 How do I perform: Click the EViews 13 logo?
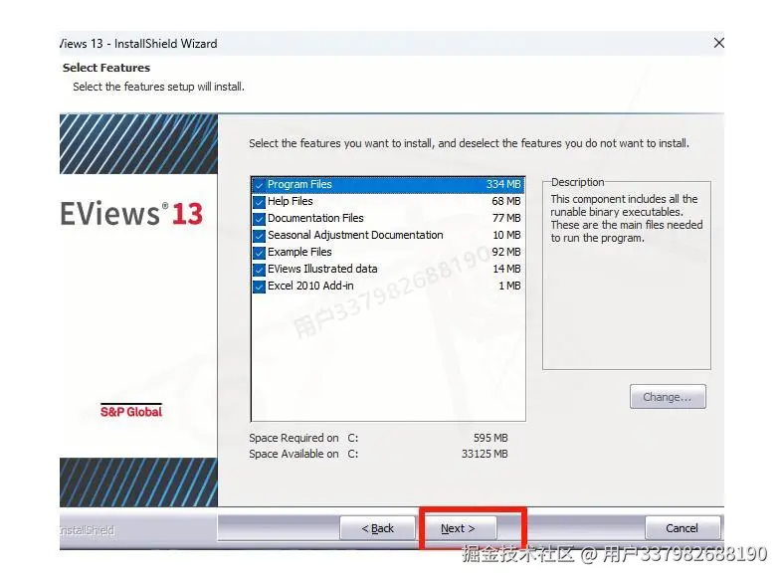point(131,214)
